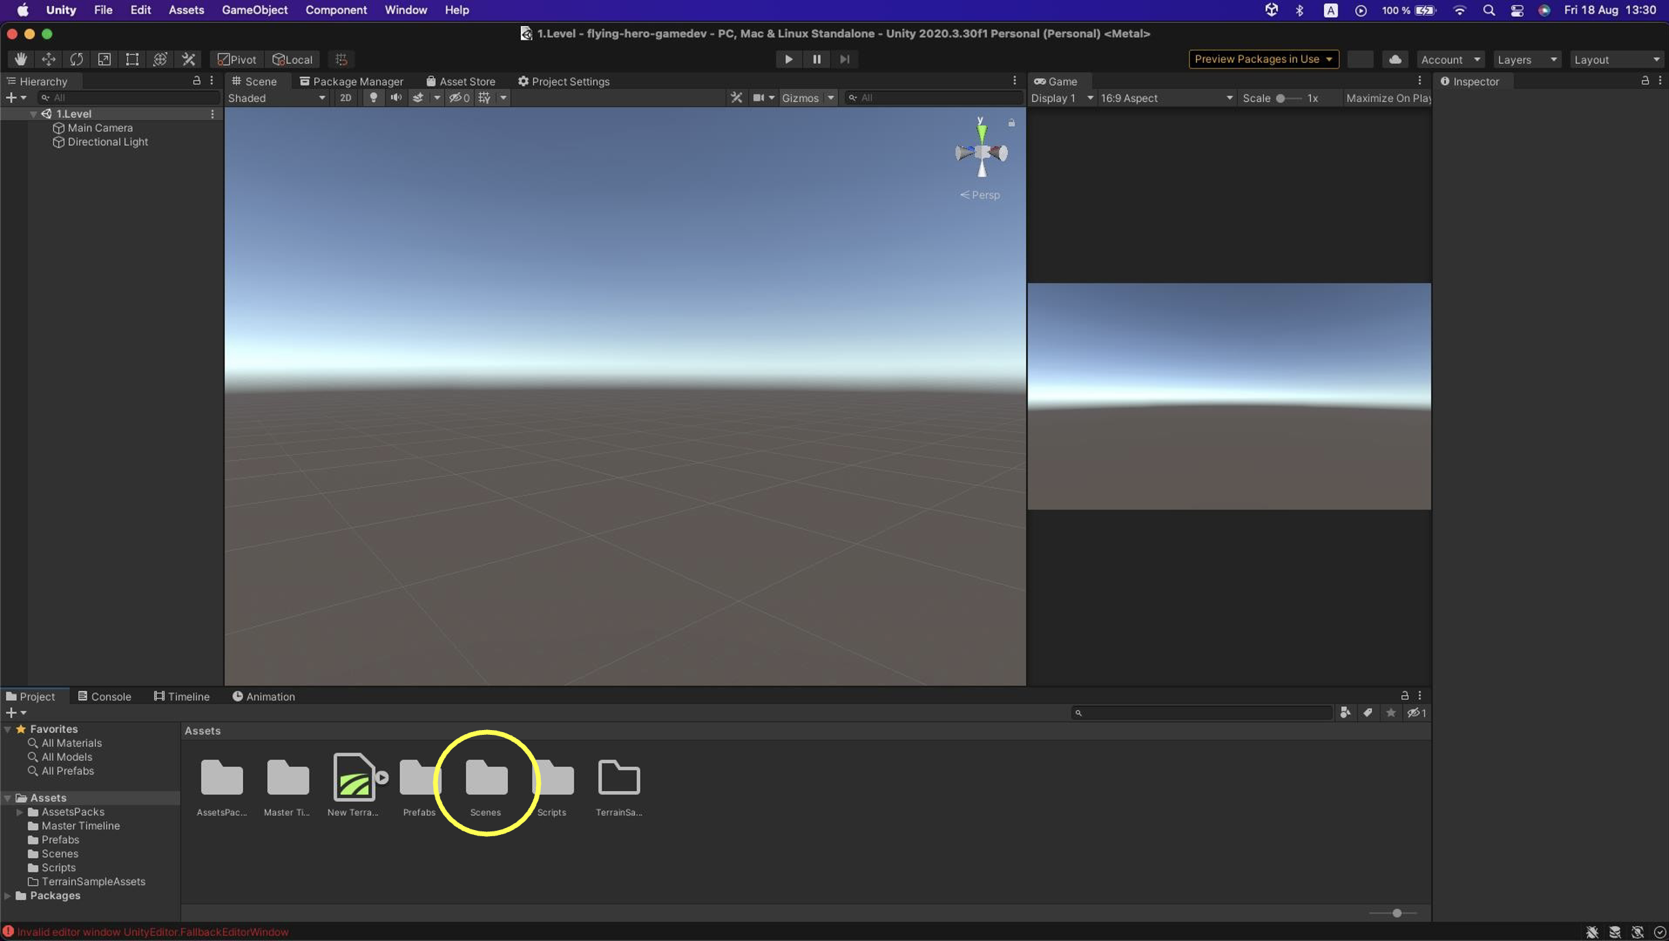Toggle hidden packages visibility in Project

pos(1416,712)
